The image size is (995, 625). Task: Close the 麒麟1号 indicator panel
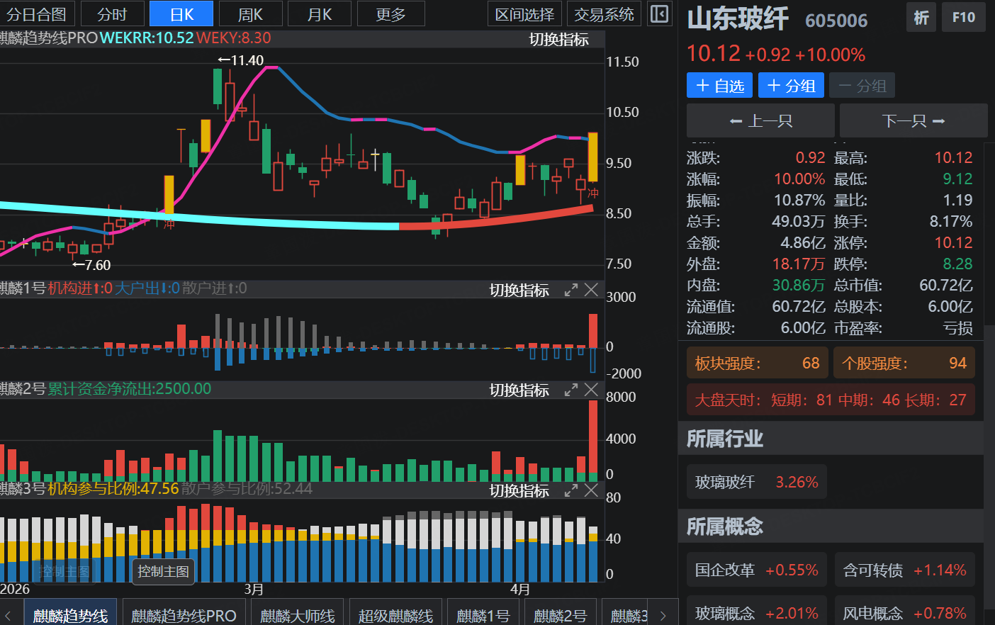[591, 290]
